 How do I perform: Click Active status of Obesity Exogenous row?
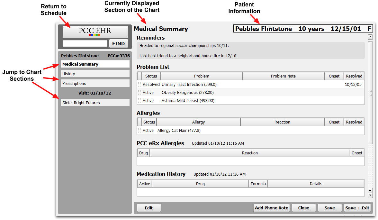pos(148,92)
